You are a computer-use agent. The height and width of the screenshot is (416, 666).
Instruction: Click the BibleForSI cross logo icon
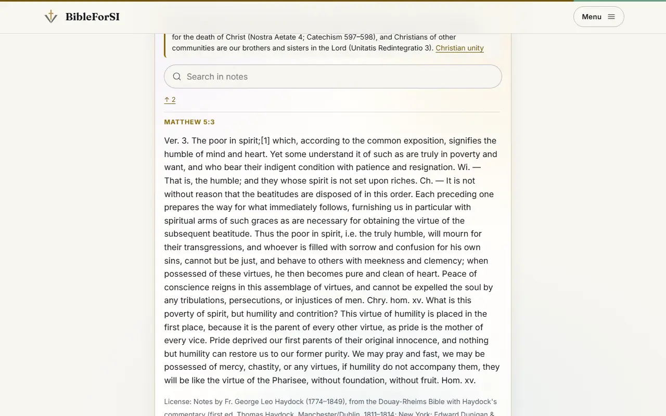pos(51,17)
